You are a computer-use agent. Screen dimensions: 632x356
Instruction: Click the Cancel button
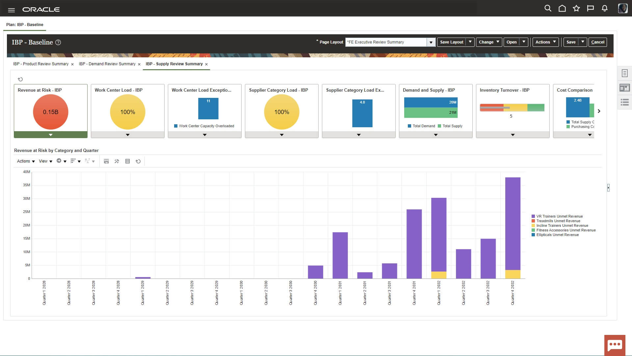point(597,42)
